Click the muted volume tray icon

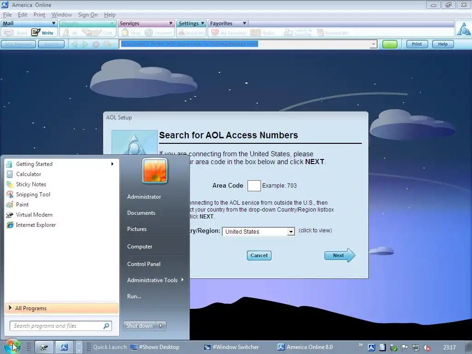426,348
